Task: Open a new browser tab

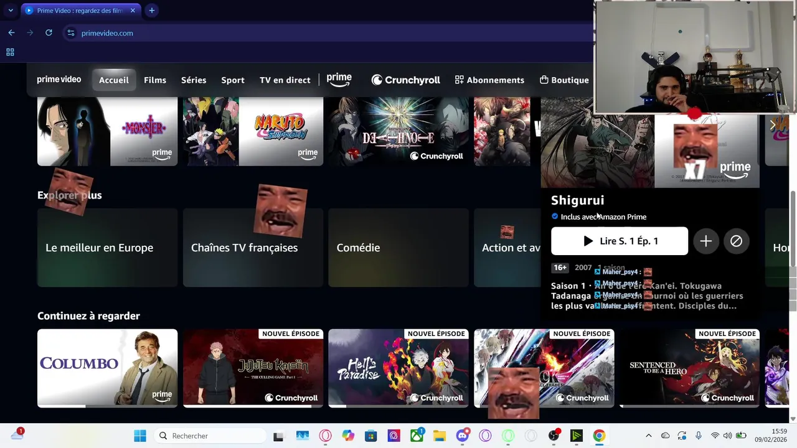Action: click(151, 11)
